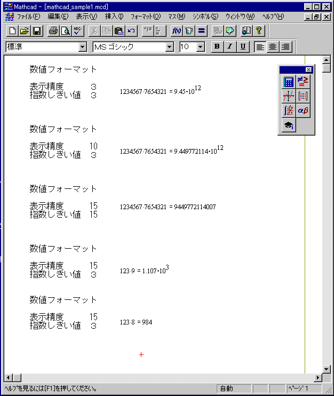Select center text alignment button
Screen dimensions: 334x396
click(273, 46)
